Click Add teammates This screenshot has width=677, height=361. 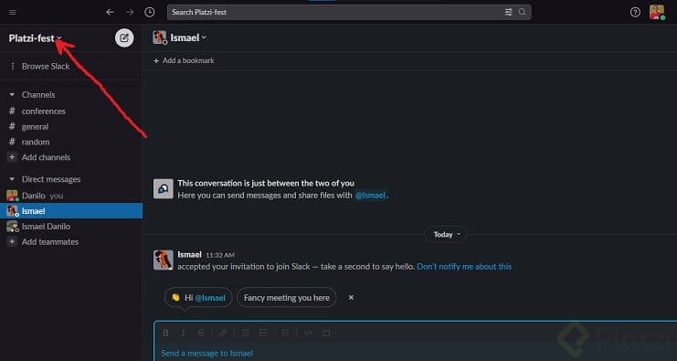(x=50, y=242)
